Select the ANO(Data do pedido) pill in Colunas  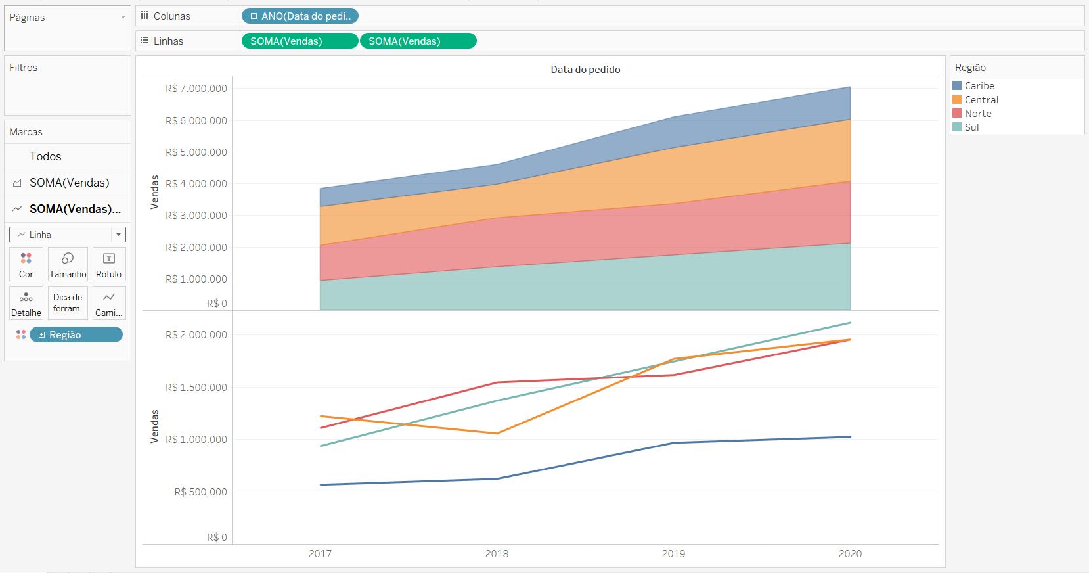[300, 16]
